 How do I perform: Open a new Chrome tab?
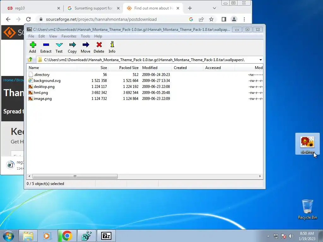click(190, 8)
